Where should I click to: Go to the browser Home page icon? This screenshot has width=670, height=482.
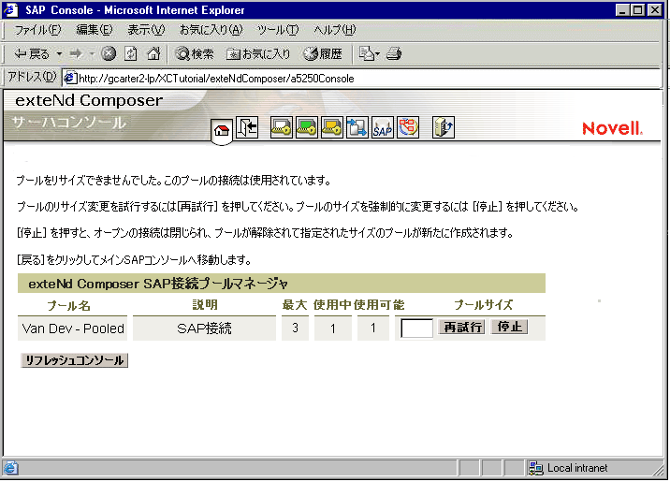[x=153, y=54]
